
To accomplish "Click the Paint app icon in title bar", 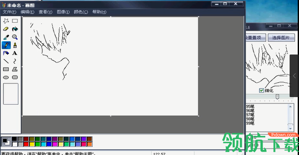I will [4, 5].
